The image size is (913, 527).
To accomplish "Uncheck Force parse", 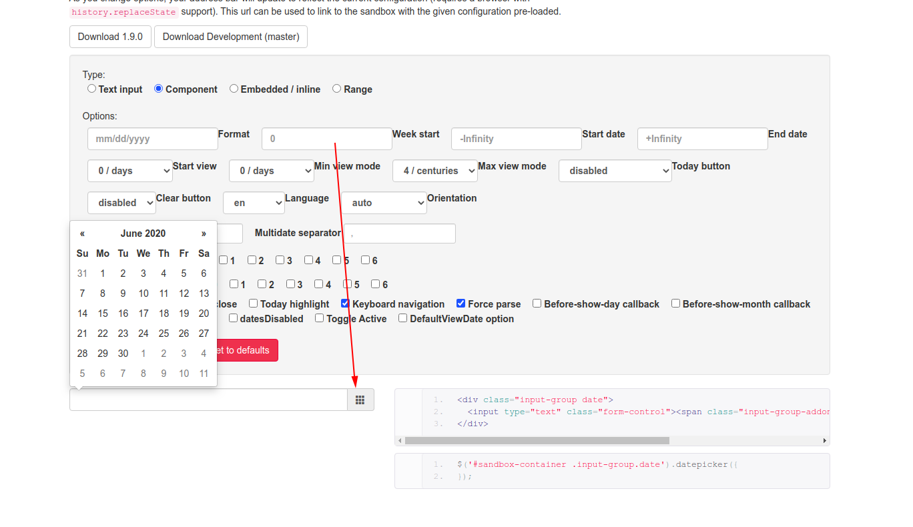I will point(461,304).
